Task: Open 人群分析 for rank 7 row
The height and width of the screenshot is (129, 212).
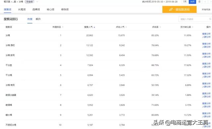Action: 206,97
